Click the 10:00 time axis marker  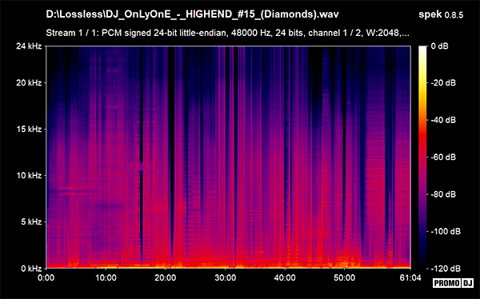tap(106, 278)
